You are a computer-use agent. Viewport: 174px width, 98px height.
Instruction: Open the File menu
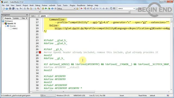pyautogui.click(x=3, y=5)
